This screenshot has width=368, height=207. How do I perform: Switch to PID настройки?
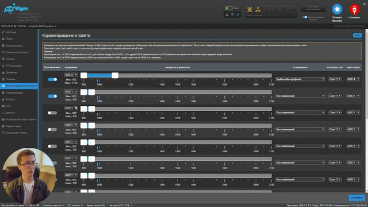(19, 66)
